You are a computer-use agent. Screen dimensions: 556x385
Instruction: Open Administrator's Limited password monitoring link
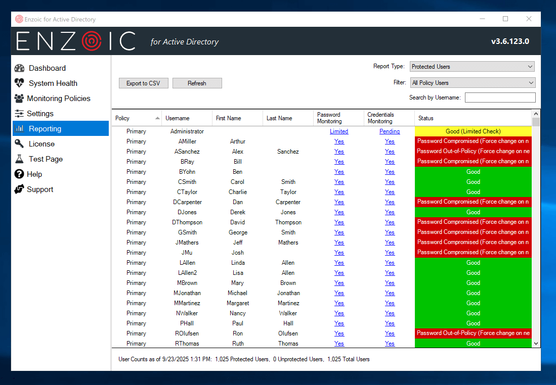point(339,131)
